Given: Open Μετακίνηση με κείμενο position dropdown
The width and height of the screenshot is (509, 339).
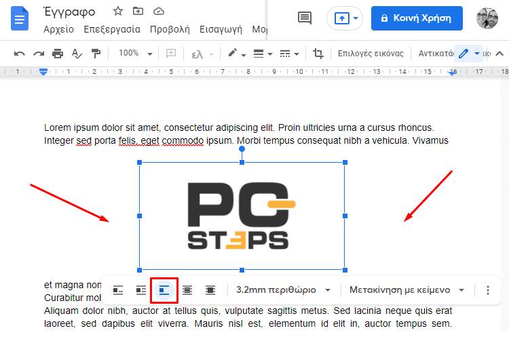Looking at the screenshot, I should coord(407,290).
